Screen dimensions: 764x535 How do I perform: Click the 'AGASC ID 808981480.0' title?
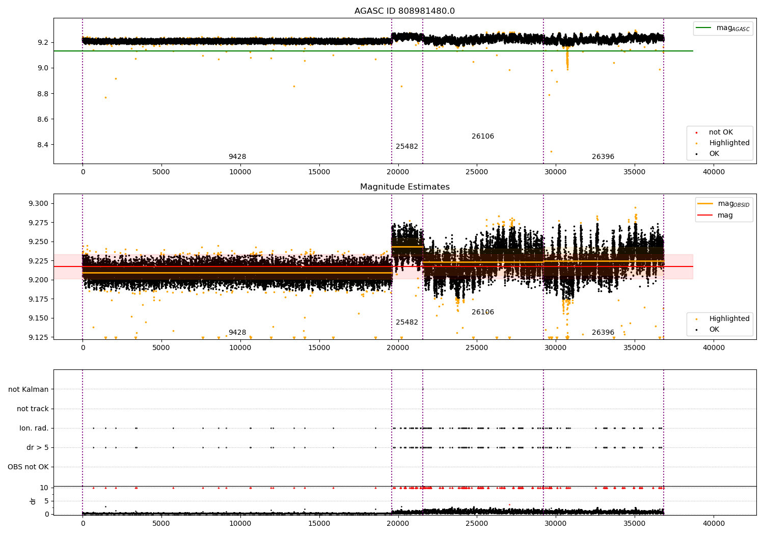(x=405, y=11)
